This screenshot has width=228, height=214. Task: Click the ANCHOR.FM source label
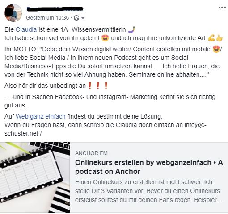click(91, 153)
